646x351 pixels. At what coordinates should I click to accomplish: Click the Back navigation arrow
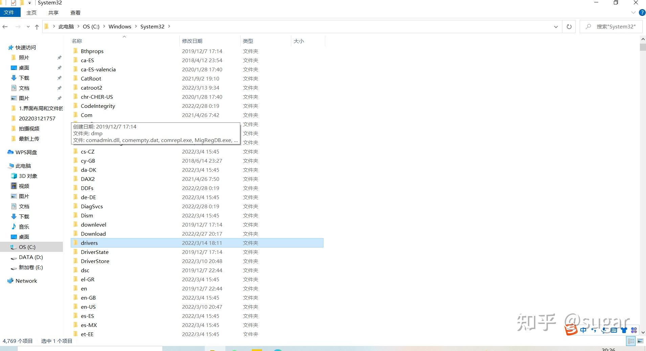pos(5,26)
